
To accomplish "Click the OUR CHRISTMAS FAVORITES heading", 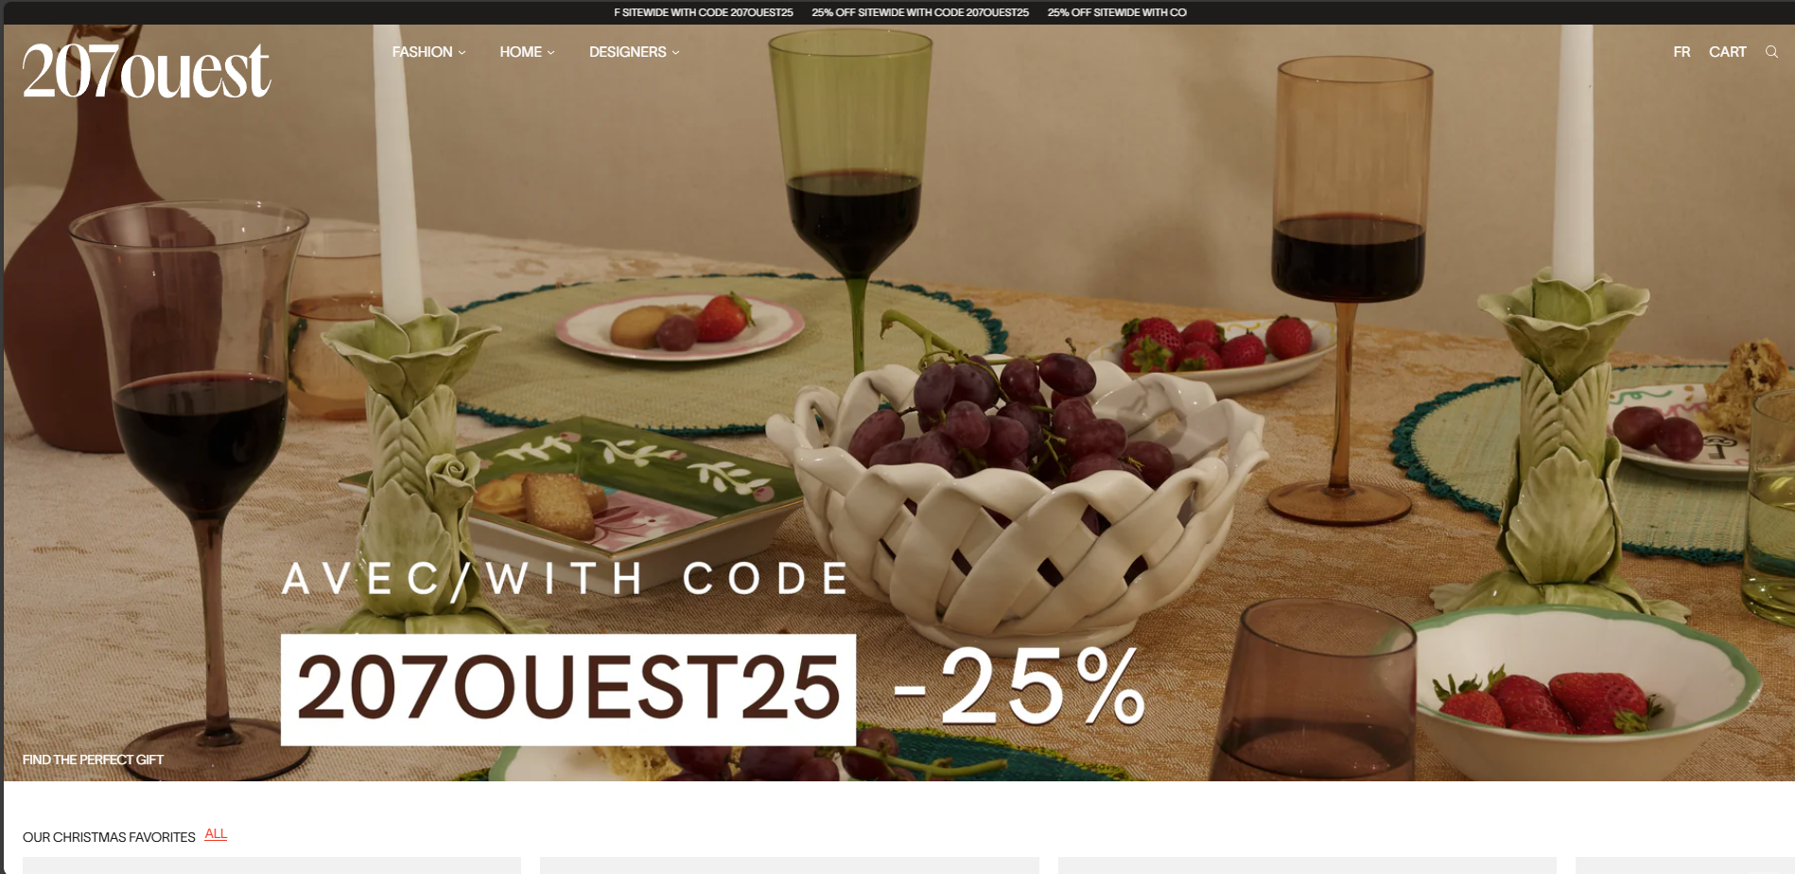I will pos(109,837).
